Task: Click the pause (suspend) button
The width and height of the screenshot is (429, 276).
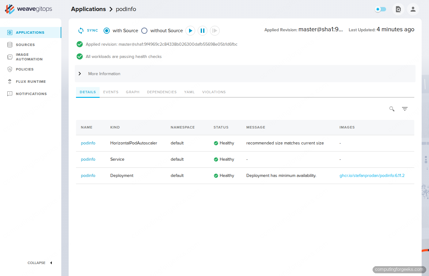Action: pyautogui.click(x=203, y=31)
